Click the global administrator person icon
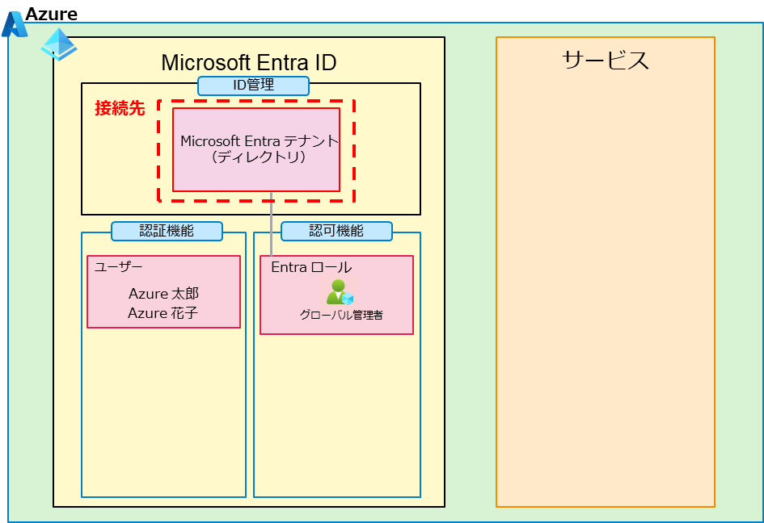764x523 pixels. 340,292
